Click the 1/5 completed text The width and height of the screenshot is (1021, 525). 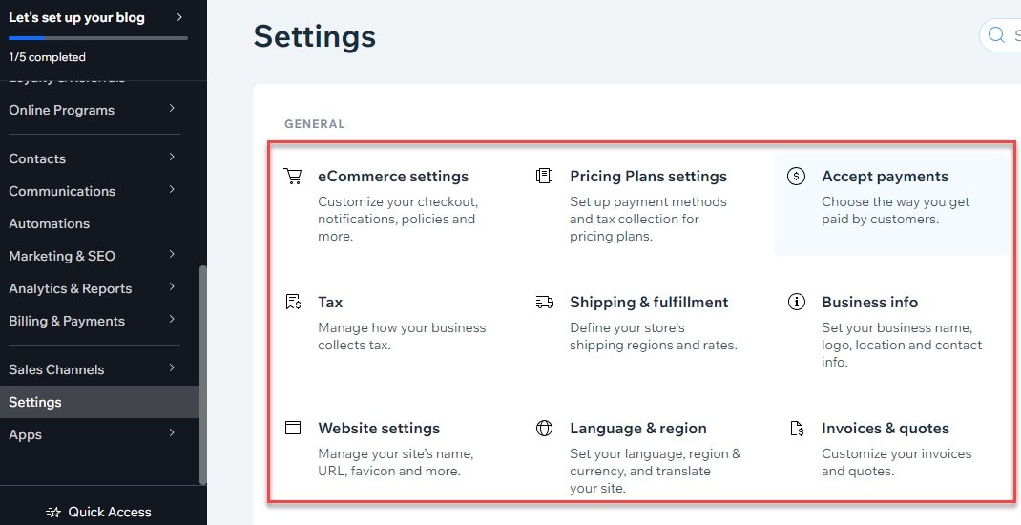[x=47, y=57]
